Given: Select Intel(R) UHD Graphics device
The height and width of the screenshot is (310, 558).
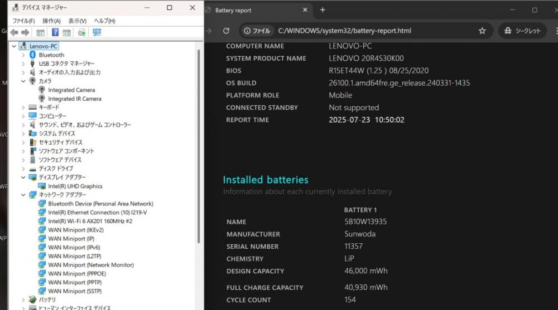Looking at the screenshot, I should coord(75,186).
